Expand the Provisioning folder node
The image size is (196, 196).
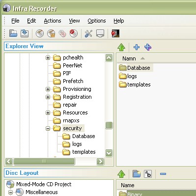(x=48, y=89)
